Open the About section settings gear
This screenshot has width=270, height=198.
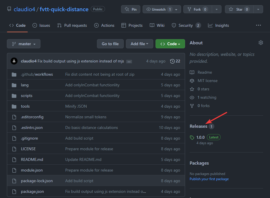click(261, 42)
